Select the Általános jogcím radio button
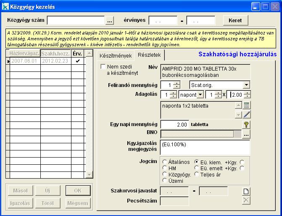This screenshot has height=216, width=282. [164, 162]
